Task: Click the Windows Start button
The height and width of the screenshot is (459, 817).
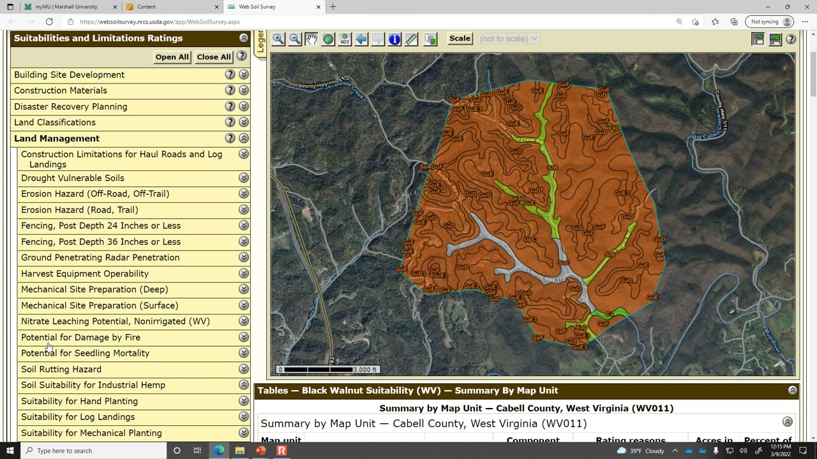Action: tap(10, 451)
